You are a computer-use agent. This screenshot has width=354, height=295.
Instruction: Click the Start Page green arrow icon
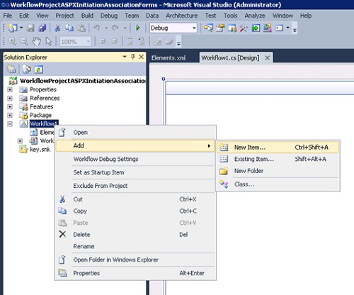tap(256, 28)
